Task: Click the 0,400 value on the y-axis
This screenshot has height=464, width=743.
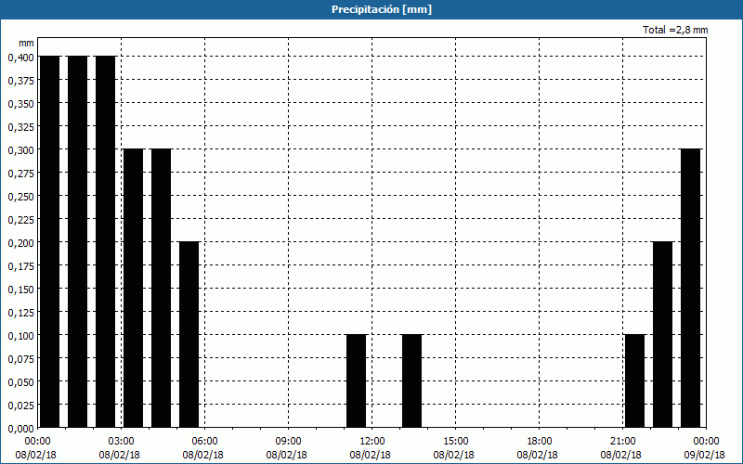Action: coord(20,57)
